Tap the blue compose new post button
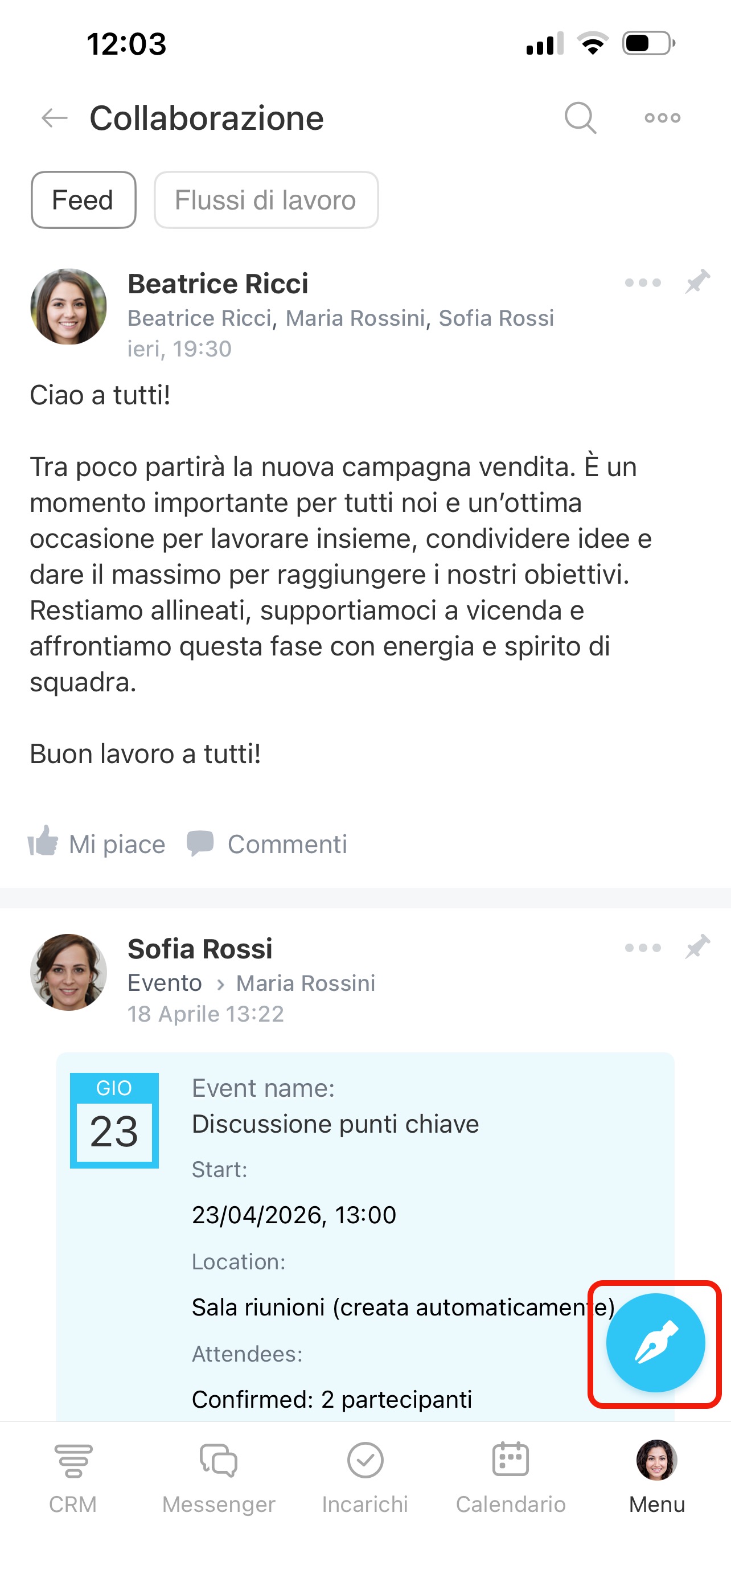The width and height of the screenshot is (731, 1582). coord(655,1343)
